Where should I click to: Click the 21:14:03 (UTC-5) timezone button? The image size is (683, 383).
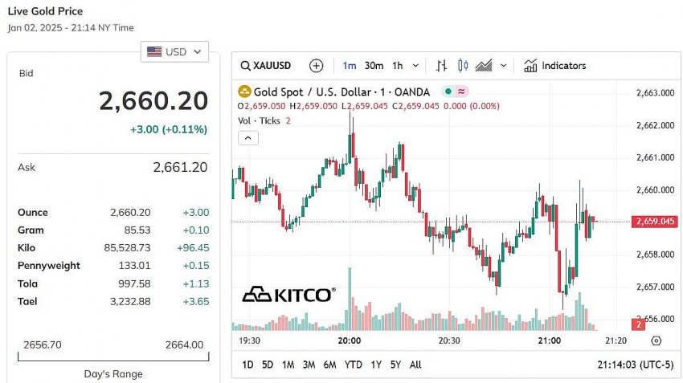tap(635, 365)
